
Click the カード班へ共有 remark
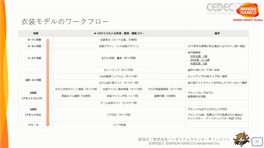point(203,70)
